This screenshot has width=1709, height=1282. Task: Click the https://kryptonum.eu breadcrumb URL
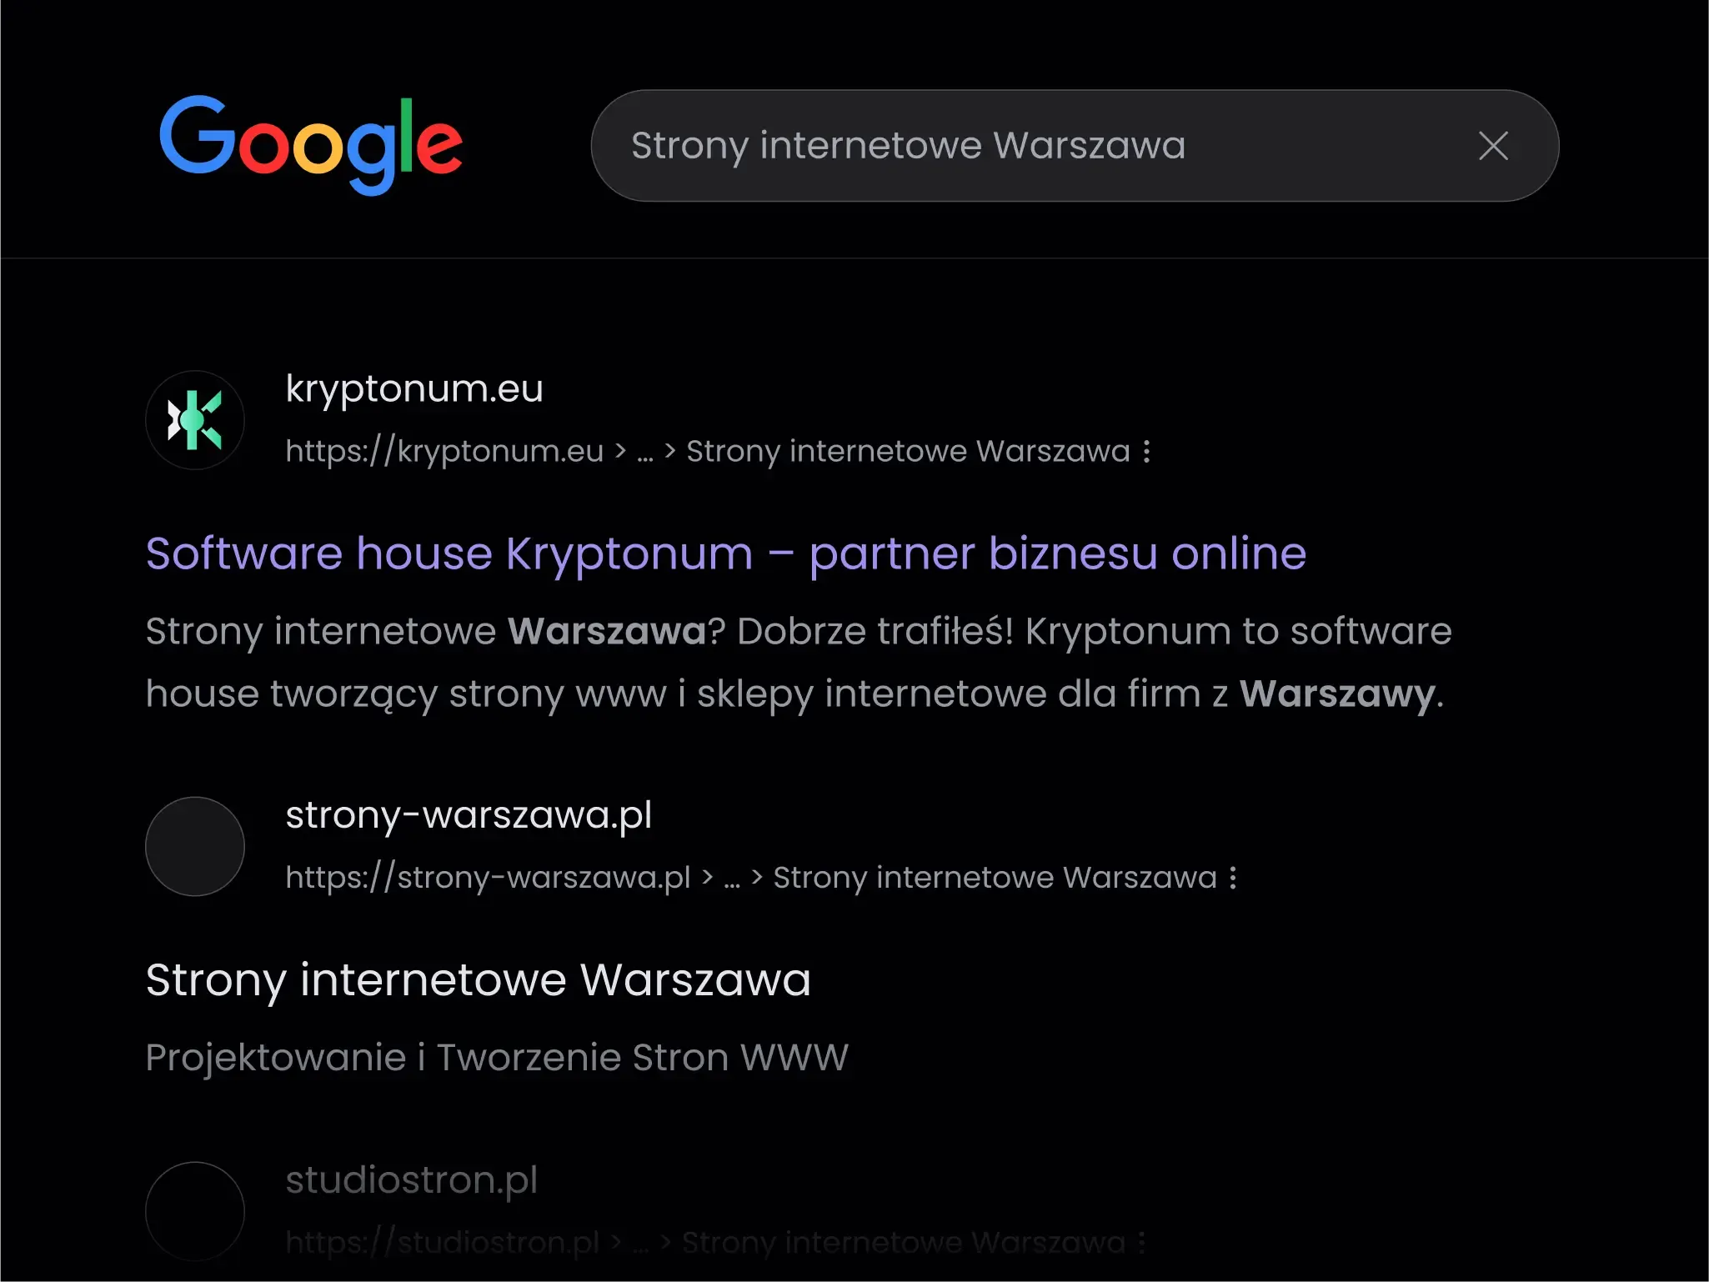point(444,451)
